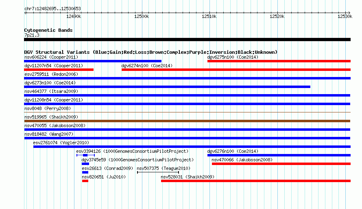
Task: Click the dgv6275n100 (Coe2014) label
Action: 233,57
